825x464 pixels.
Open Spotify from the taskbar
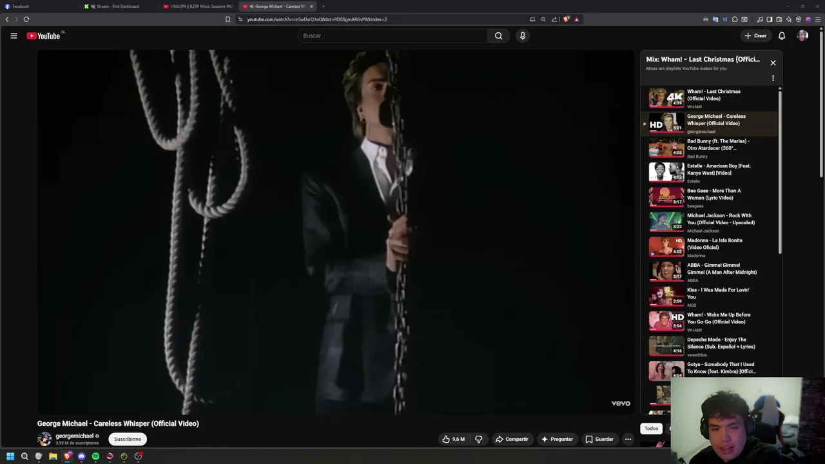click(x=95, y=456)
